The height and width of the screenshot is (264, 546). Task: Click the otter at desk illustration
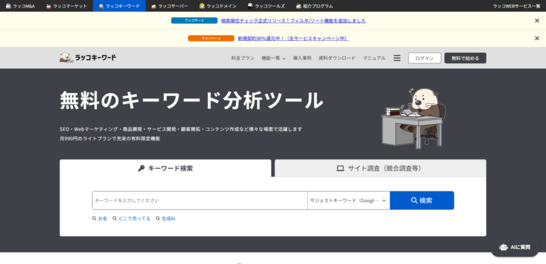(x=413, y=118)
